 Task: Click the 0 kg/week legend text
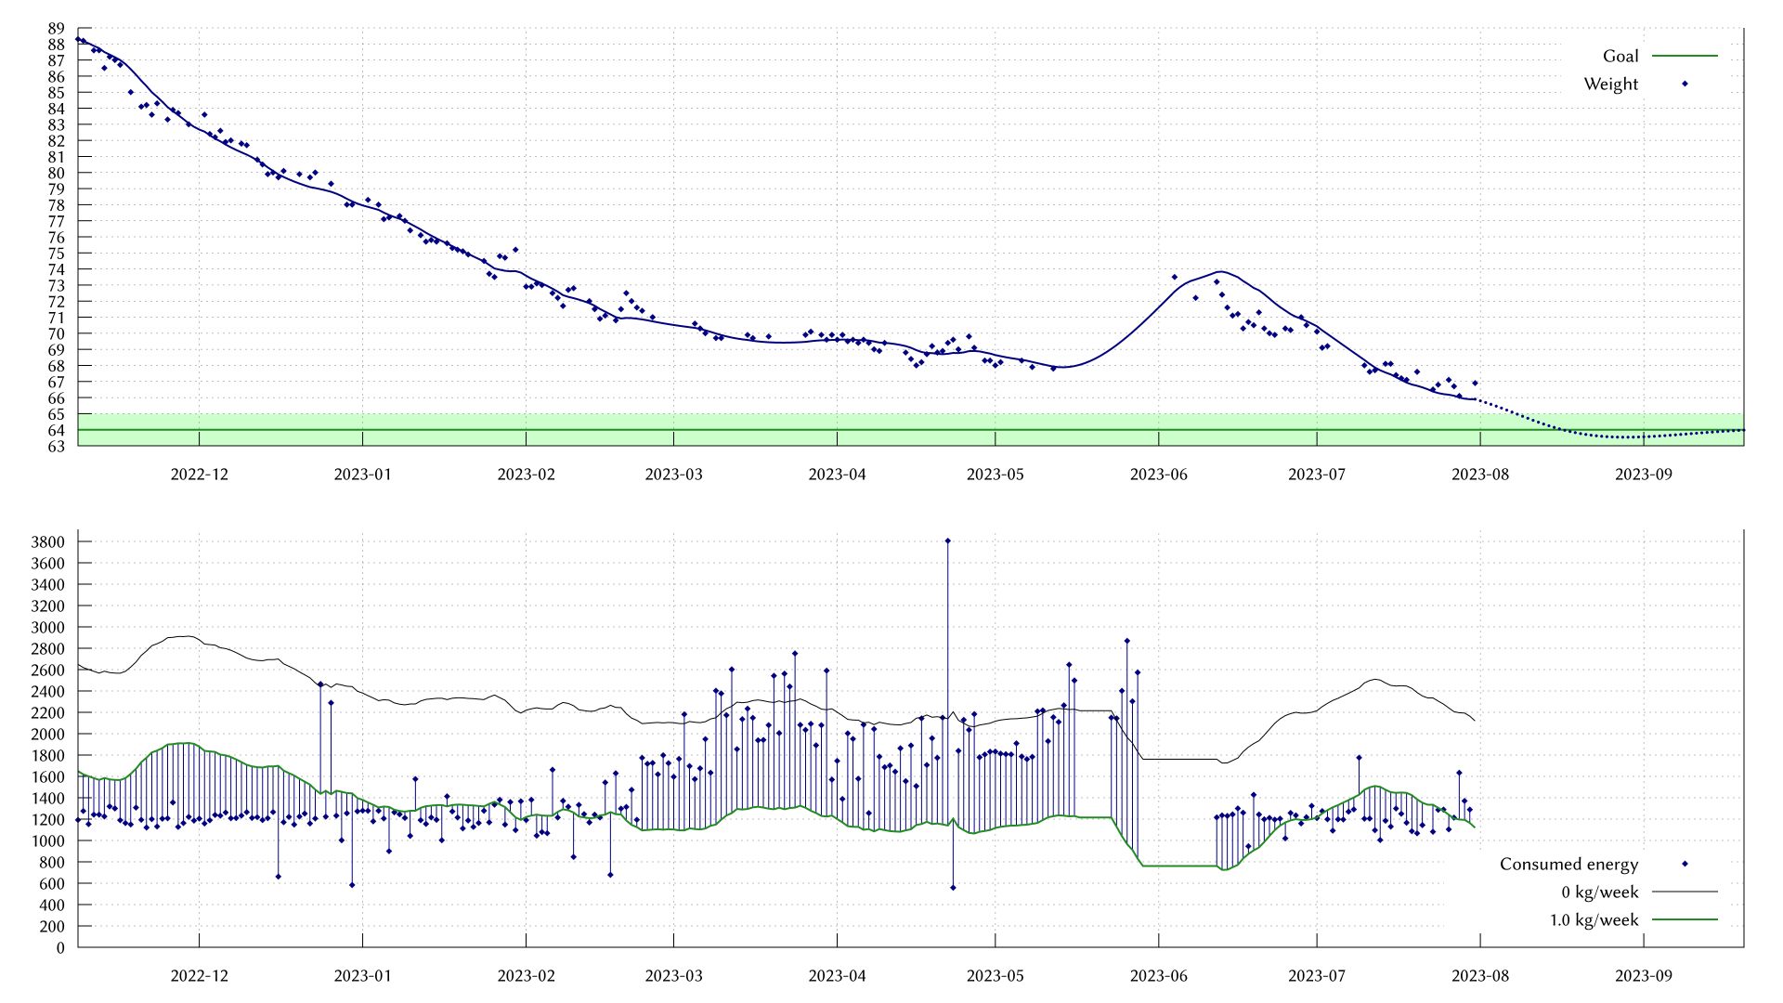[1602, 892]
